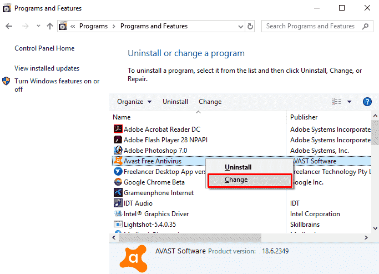Select IDT Audio row

[241, 203]
